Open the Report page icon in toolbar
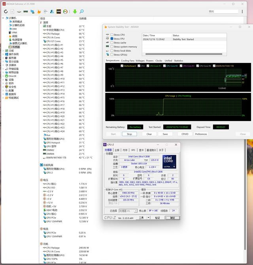Viewport: 253px width, 265px height. (12, 11)
